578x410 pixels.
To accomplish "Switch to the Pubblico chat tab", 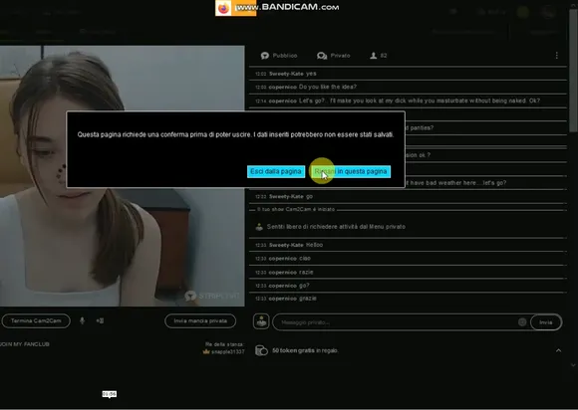I will point(279,56).
